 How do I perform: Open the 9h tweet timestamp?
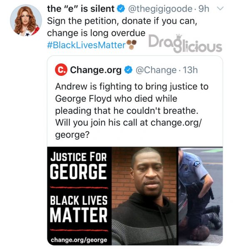204,9
